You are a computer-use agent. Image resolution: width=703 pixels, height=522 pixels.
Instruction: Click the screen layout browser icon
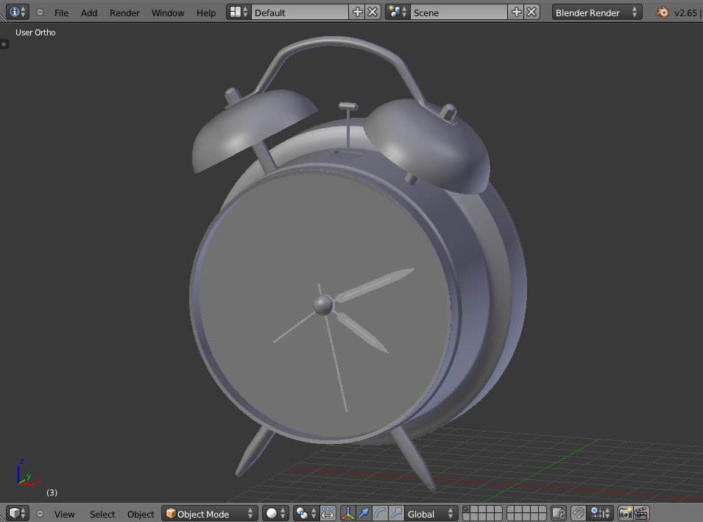pyautogui.click(x=234, y=12)
